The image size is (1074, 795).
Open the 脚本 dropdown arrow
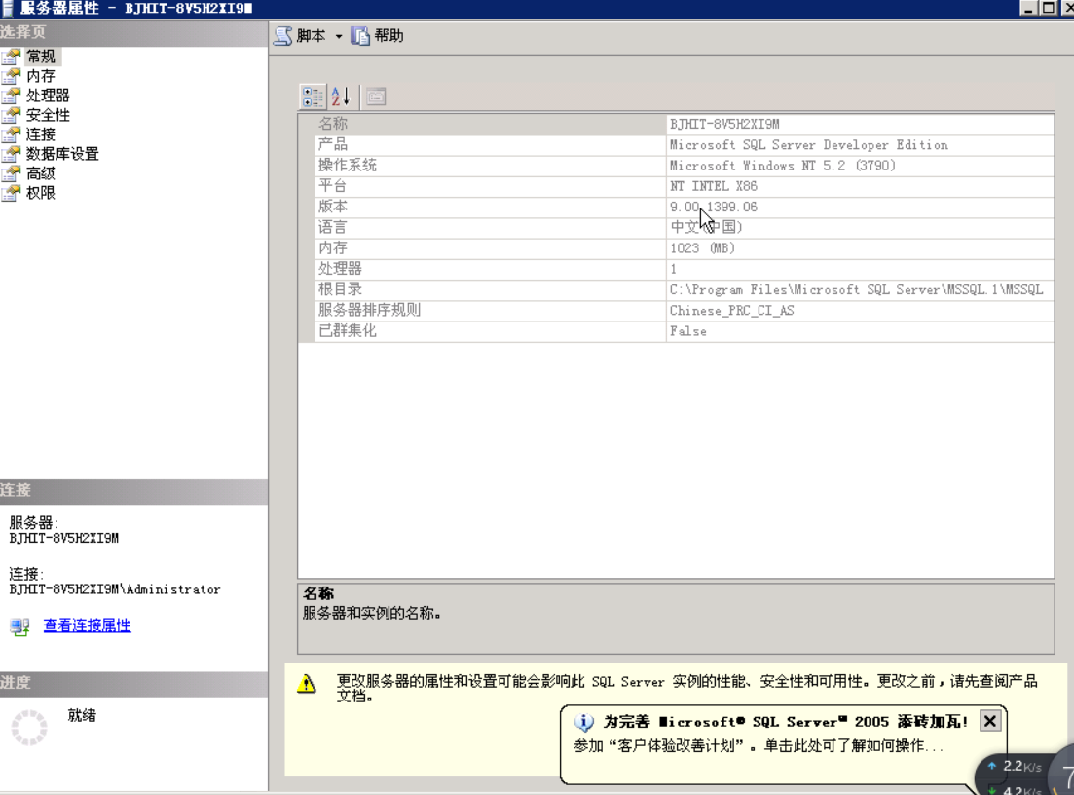(x=339, y=36)
